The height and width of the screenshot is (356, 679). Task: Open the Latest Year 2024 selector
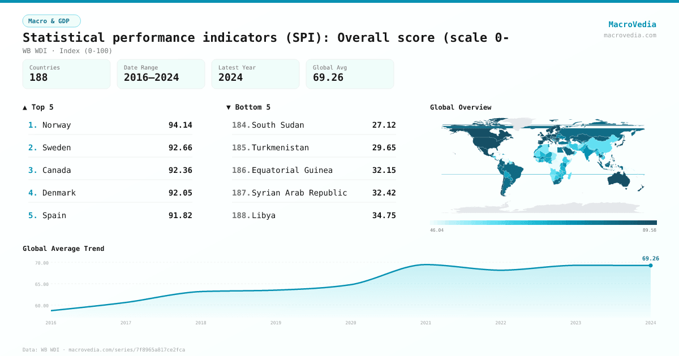255,73
